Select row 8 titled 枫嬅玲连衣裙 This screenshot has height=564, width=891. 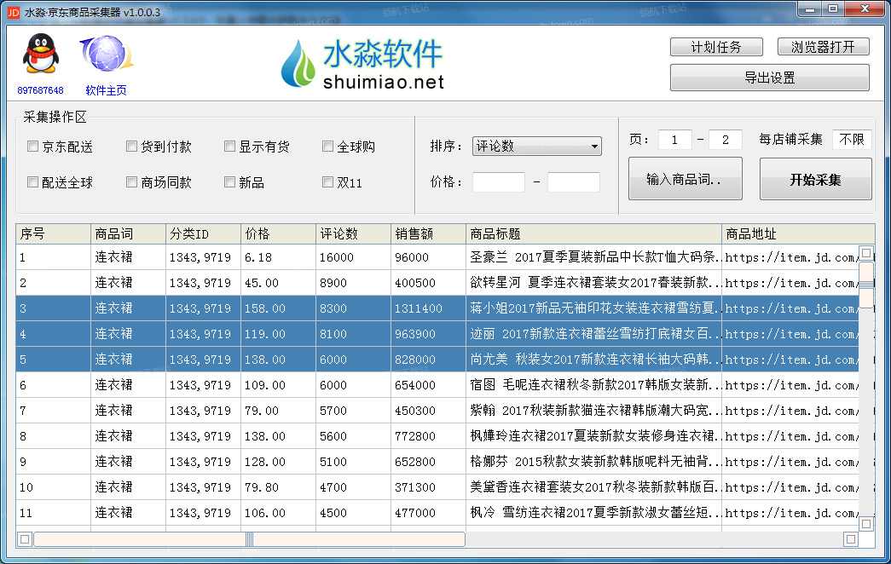437,436
